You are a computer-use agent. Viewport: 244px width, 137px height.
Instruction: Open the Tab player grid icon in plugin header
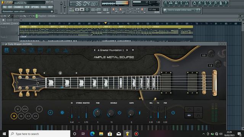(32, 50)
